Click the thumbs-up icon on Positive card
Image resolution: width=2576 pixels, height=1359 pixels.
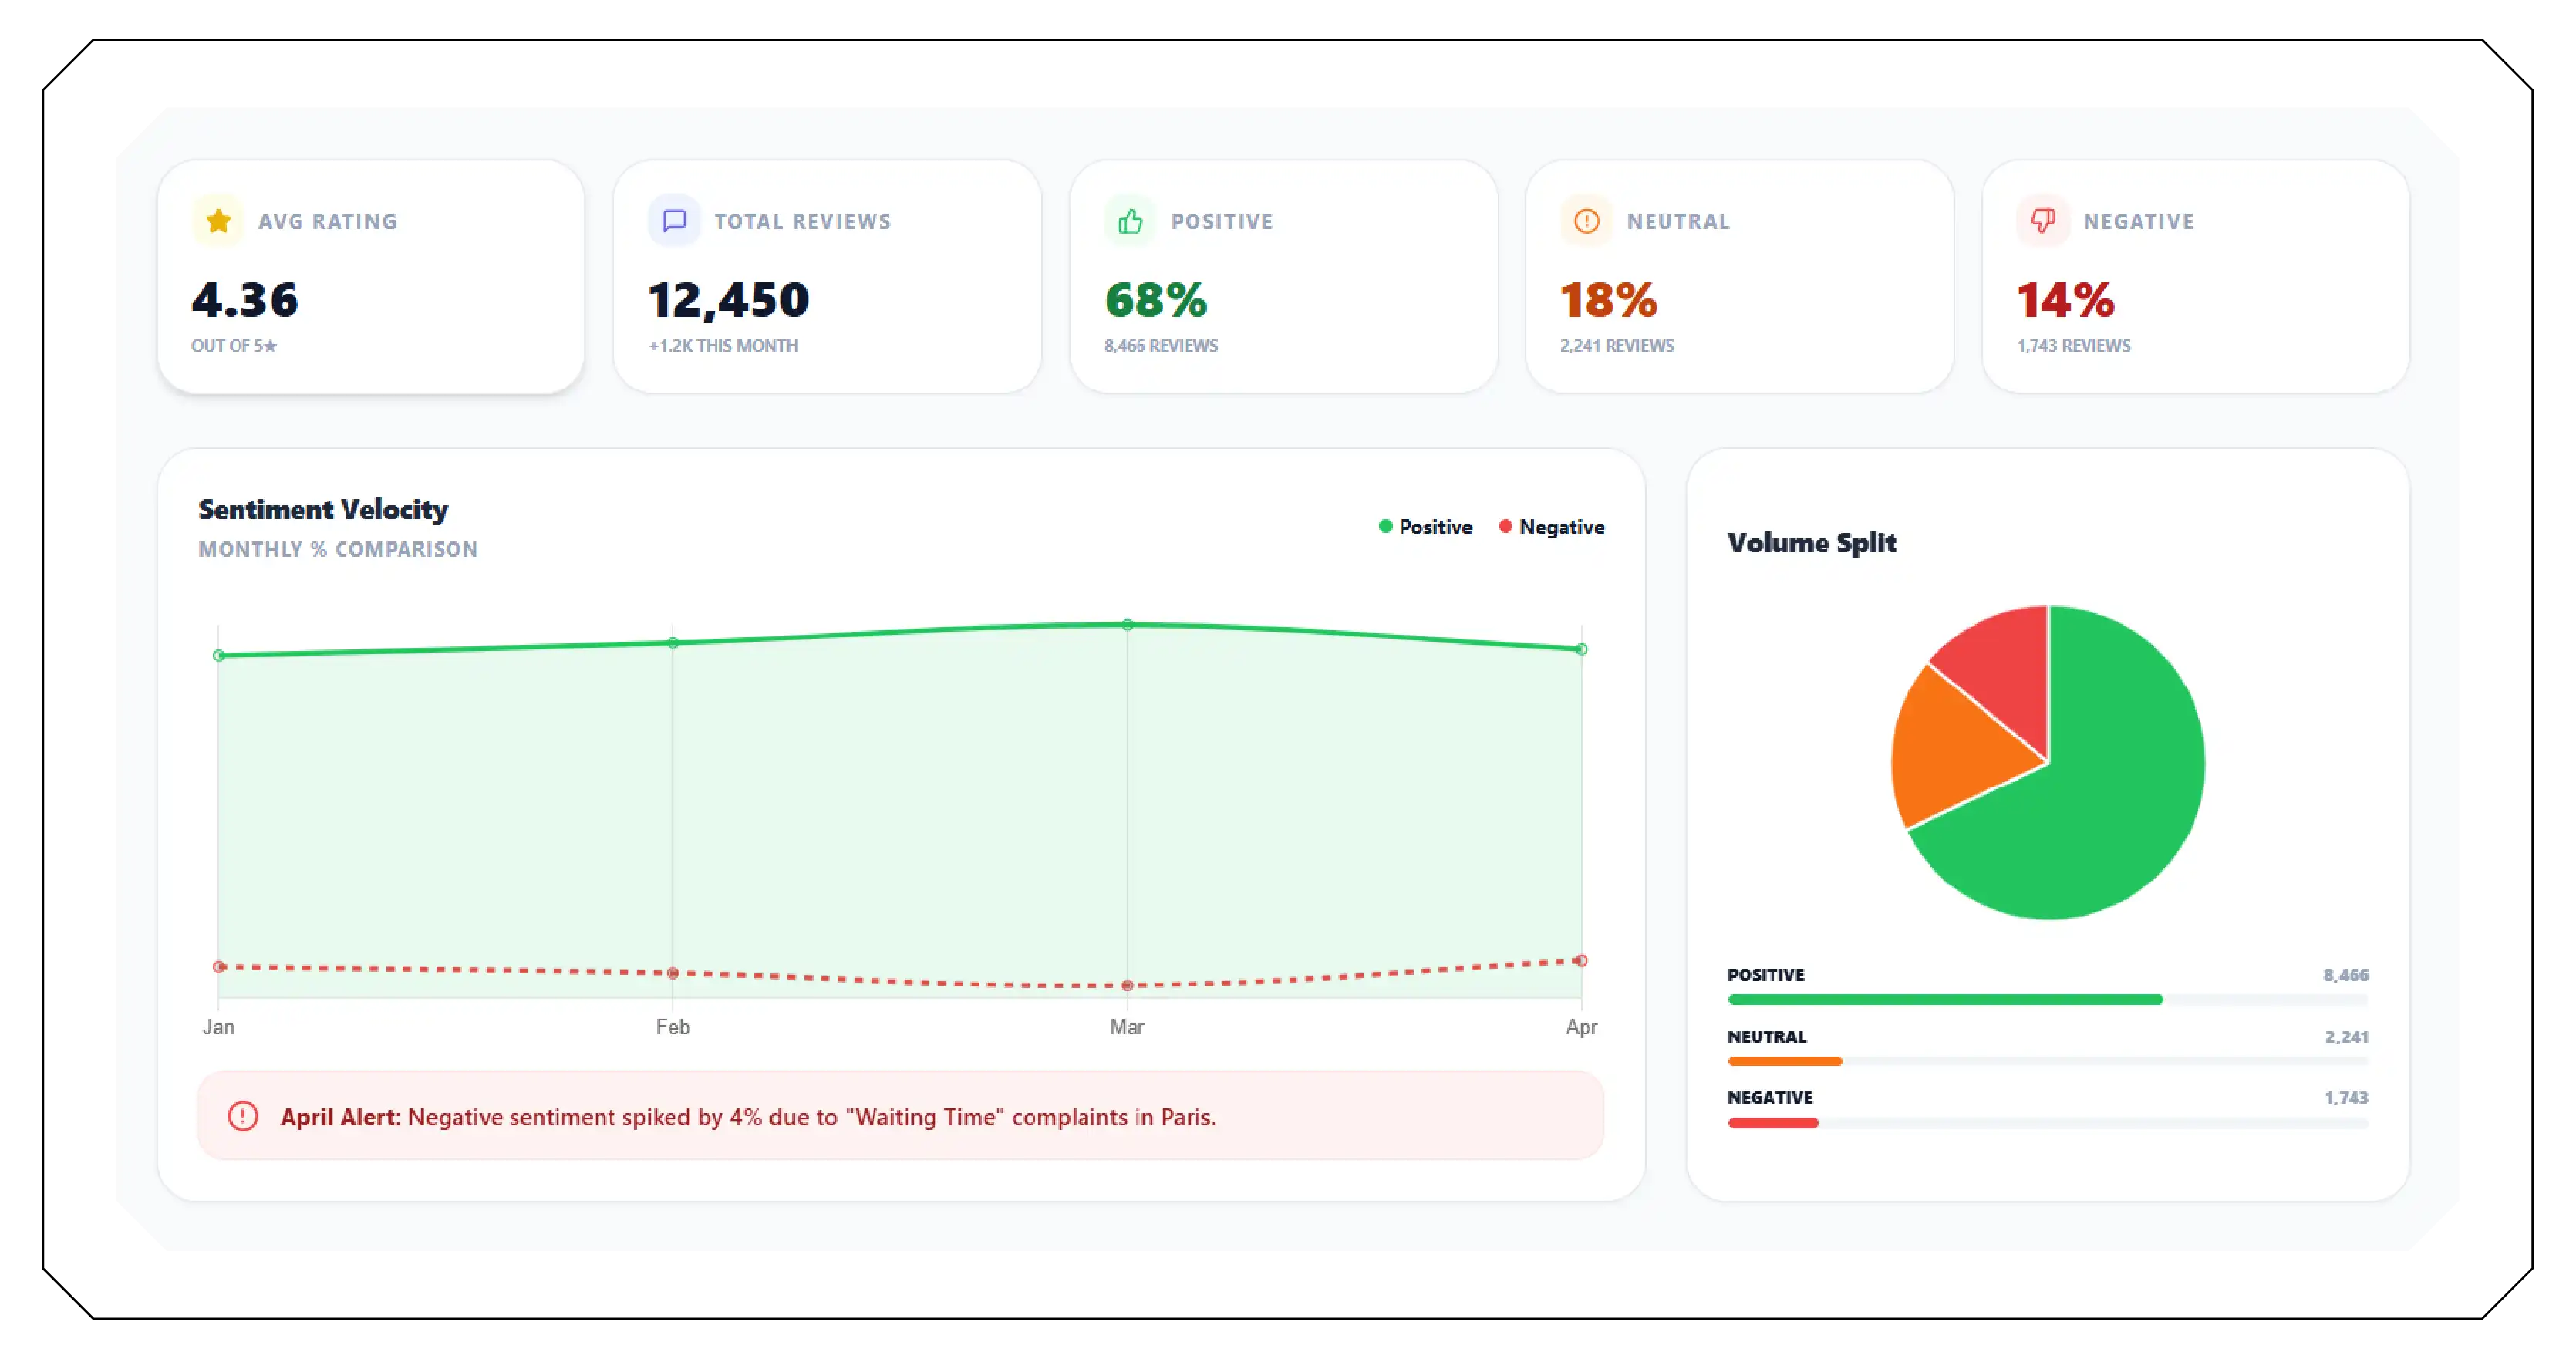tap(1130, 221)
